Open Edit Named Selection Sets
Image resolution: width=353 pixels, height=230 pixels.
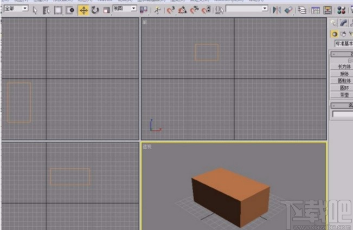pos(219,10)
